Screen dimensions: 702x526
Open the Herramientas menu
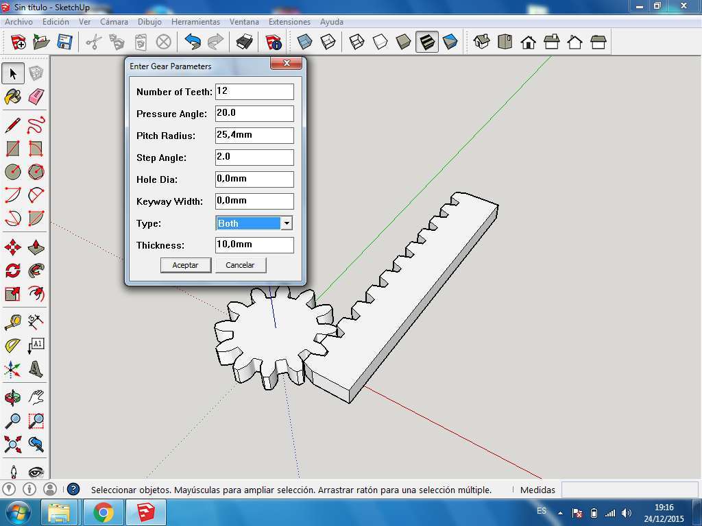click(x=195, y=21)
